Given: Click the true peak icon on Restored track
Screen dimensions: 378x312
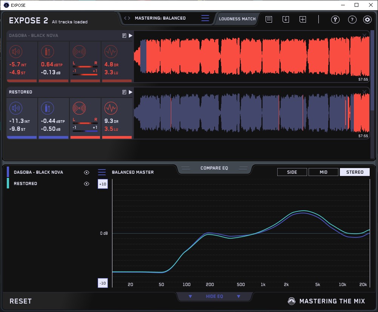Looking at the screenshot, I should [x=48, y=108].
